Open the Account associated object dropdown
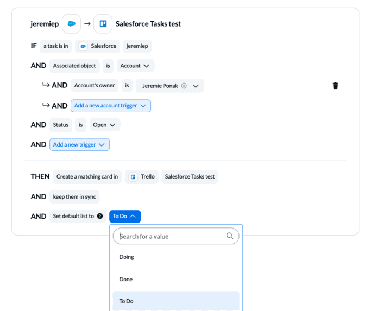The image size is (371, 311). pos(135,66)
